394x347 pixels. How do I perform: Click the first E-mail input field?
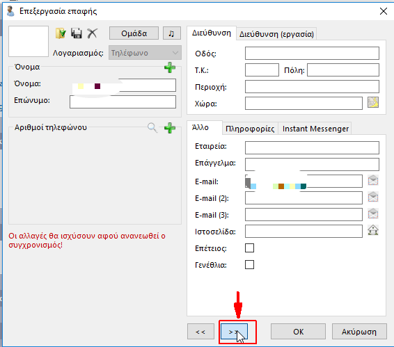304,181
